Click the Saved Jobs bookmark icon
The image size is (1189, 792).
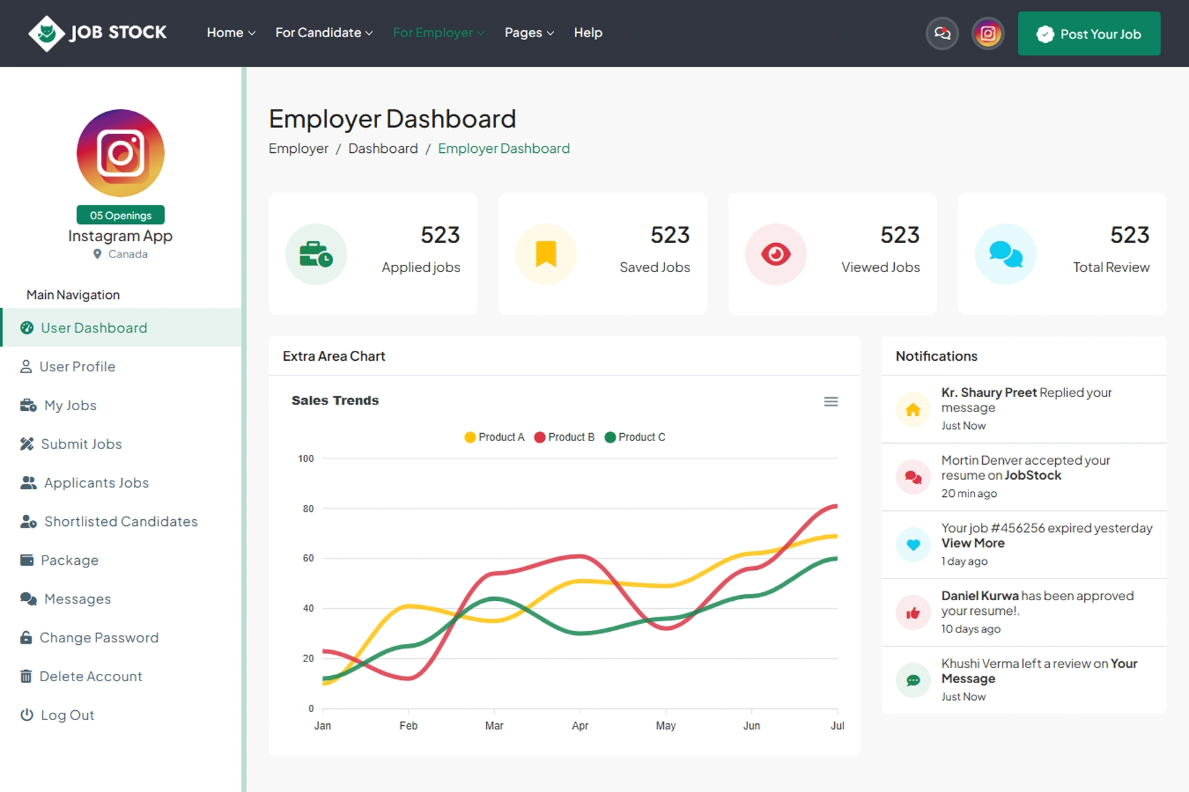tap(546, 254)
